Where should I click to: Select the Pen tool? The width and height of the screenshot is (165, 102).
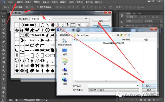3,75
